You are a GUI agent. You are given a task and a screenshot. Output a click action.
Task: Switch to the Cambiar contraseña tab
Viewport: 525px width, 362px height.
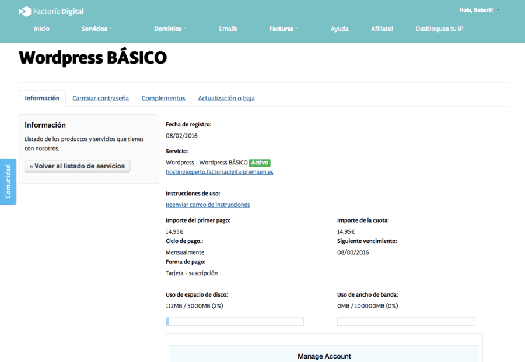tap(100, 99)
